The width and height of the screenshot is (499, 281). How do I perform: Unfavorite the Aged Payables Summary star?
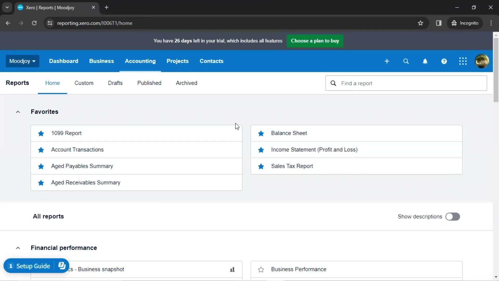[x=41, y=166]
